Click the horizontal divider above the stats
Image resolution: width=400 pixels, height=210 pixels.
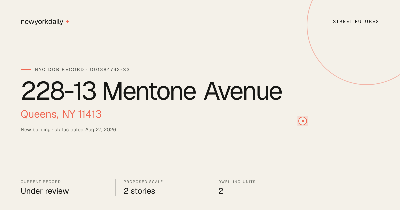tap(200, 173)
